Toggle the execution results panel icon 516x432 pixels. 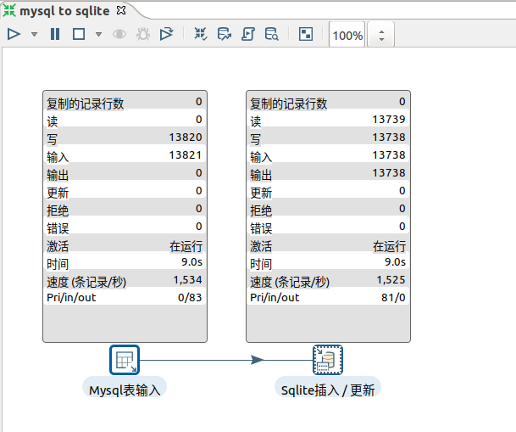(x=306, y=35)
